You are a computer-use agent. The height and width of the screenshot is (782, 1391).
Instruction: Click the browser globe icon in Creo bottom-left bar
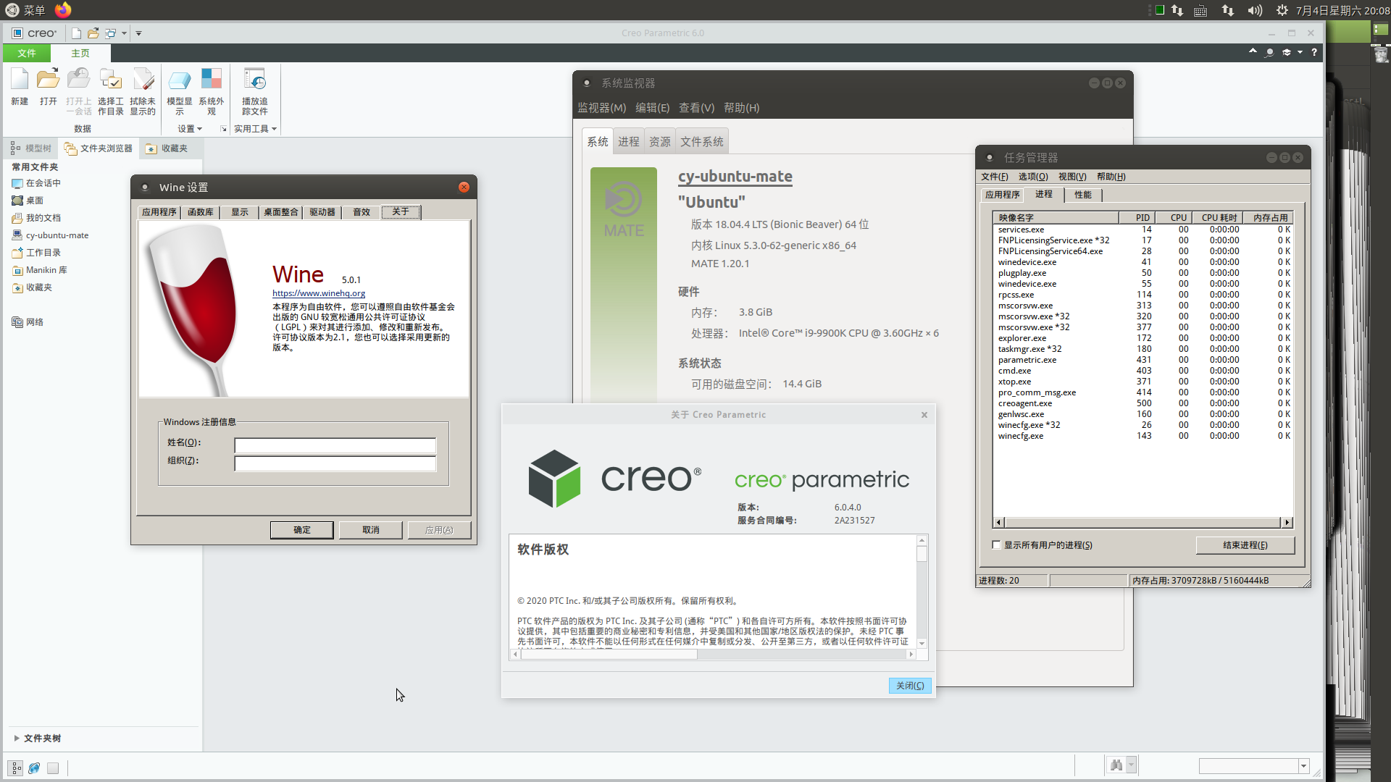34,768
